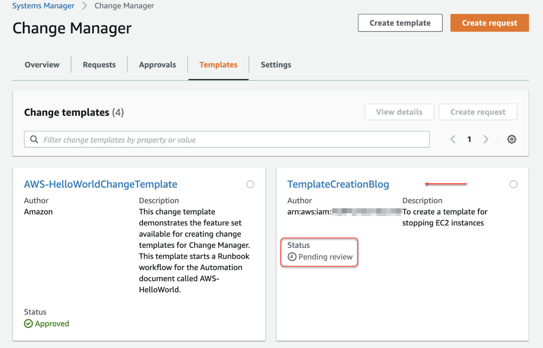Image resolution: width=543 pixels, height=348 pixels.
Task: Open the Settings tab
Action: pos(276,65)
